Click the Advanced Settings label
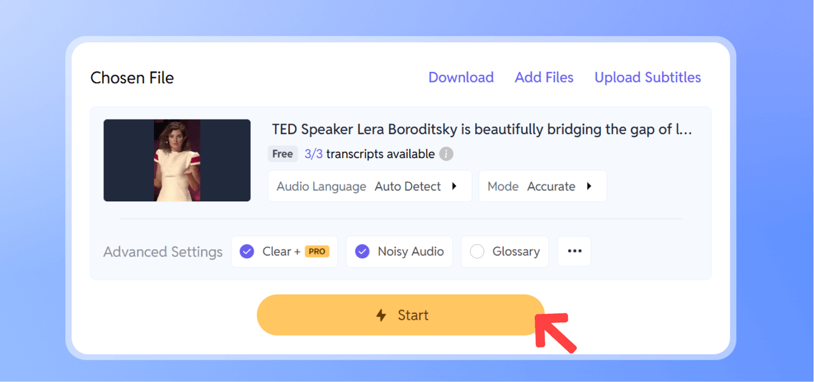 pos(163,252)
